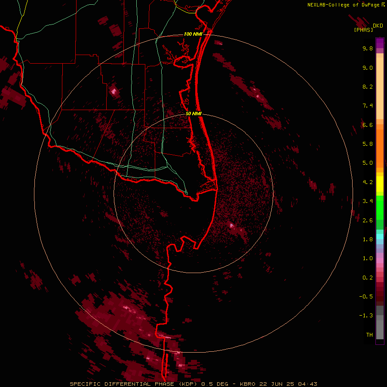
Task: Click the -0.5 scale value
Action: tap(366, 297)
